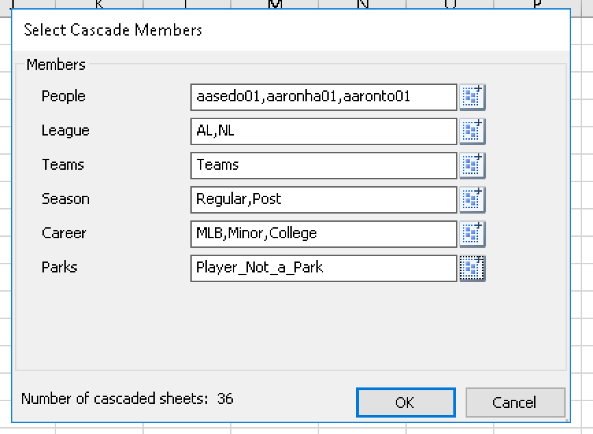Viewport: 593px width, 434px height.
Task: Confirm the cascade with OK
Action: [405, 403]
